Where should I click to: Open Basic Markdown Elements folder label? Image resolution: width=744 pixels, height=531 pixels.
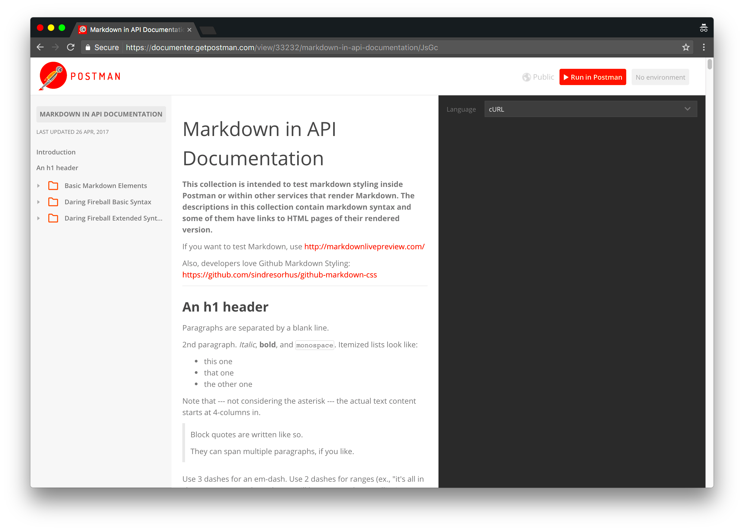pos(106,186)
